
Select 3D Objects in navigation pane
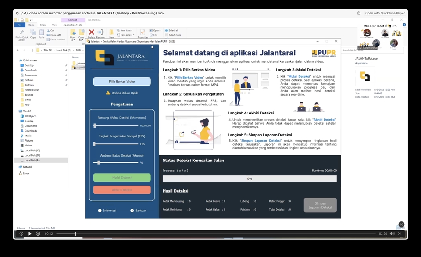click(x=30, y=116)
